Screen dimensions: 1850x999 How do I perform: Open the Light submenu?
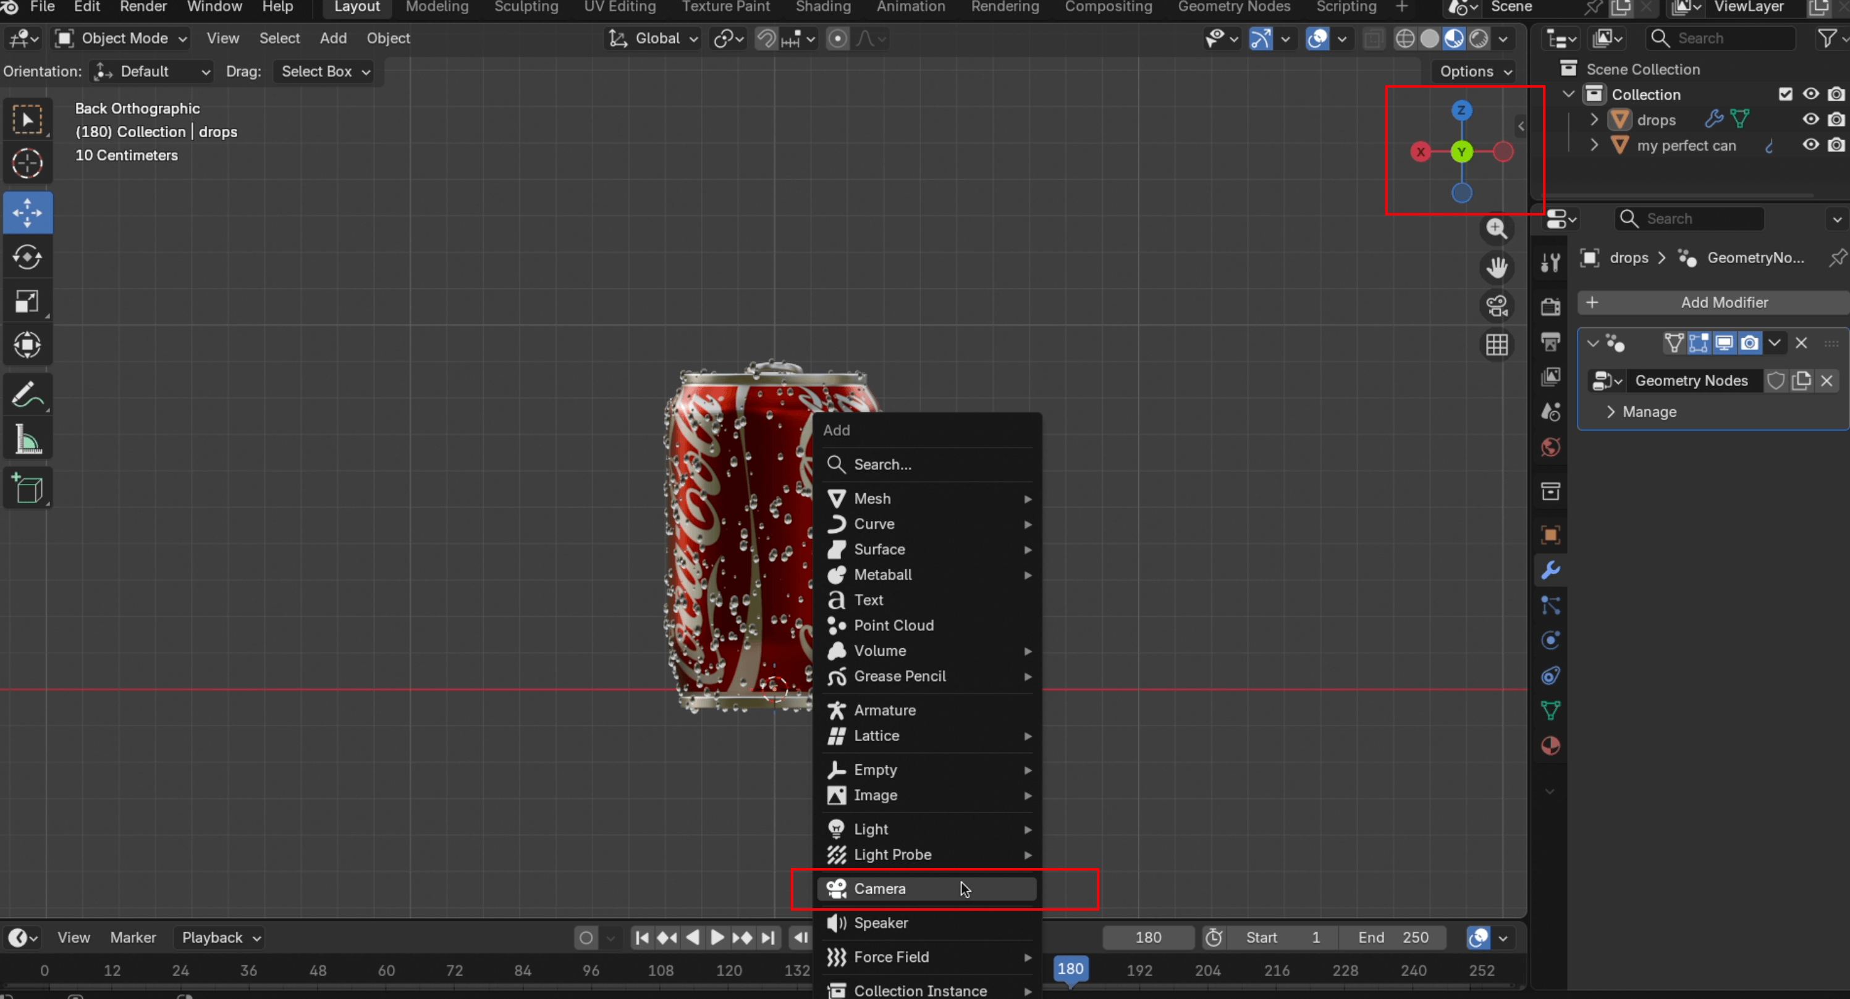926,829
